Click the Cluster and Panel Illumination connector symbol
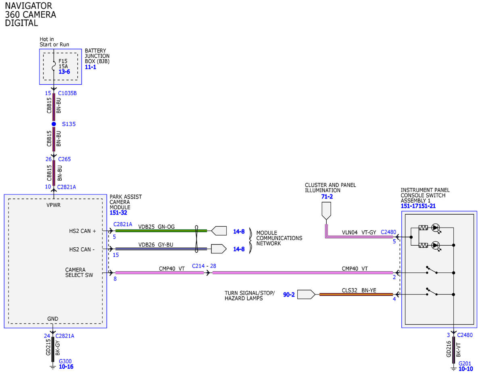This screenshot has width=484, height=374. point(325,211)
